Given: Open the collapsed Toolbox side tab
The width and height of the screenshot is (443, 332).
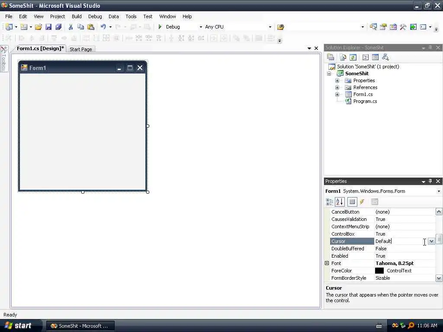Looking at the screenshot, I should (3, 59).
